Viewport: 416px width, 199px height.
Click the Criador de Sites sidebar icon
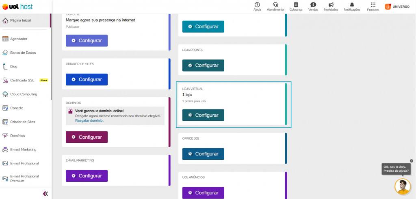pyautogui.click(x=5, y=122)
